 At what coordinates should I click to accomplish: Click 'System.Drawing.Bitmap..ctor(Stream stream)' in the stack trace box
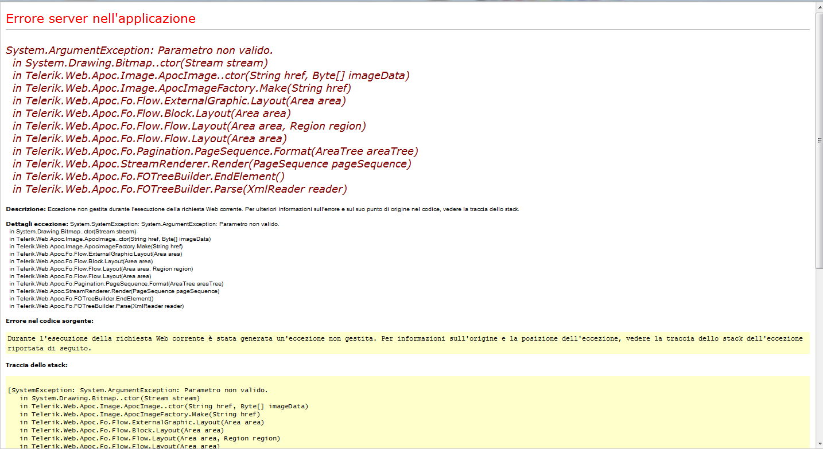110,398
